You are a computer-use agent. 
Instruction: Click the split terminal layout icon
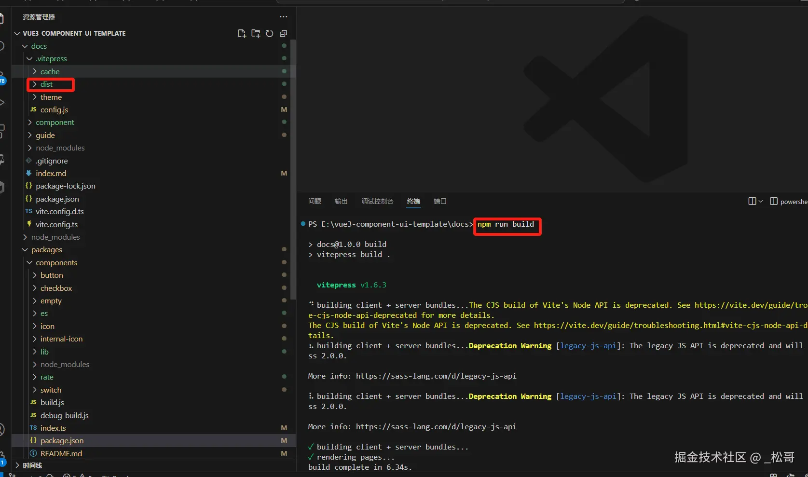752,201
